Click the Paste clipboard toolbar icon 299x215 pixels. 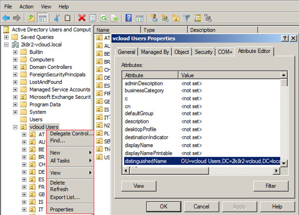tap(68, 18)
